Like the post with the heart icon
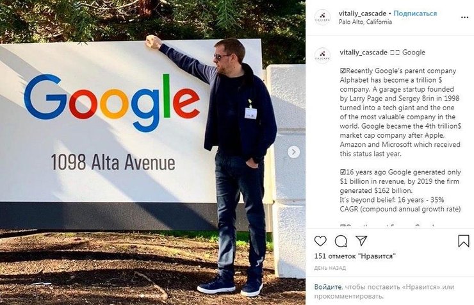This screenshot has height=305, width=474. click(320, 241)
